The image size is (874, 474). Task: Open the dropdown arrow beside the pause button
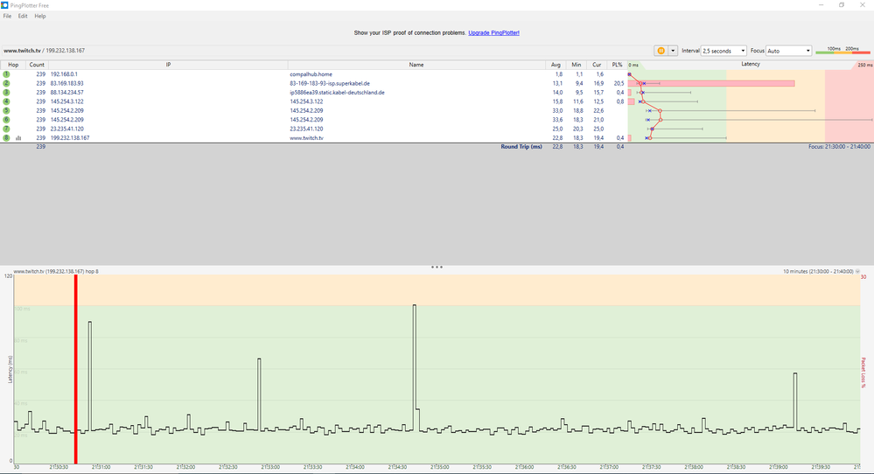click(x=673, y=51)
